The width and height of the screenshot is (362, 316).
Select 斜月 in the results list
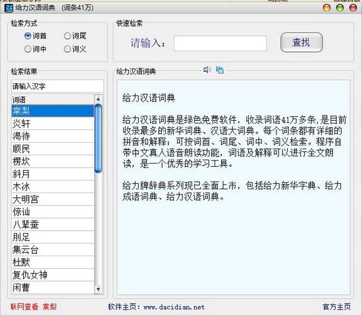pyautogui.click(x=53, y=174)
